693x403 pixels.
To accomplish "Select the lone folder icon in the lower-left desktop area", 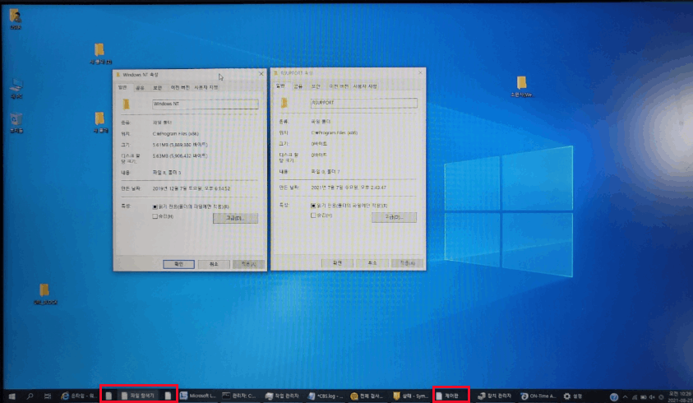I will click(44, 294).
